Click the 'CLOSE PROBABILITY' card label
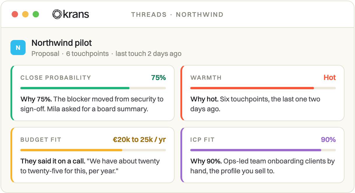Screen dimensions: 355x193 coord(56,78)
